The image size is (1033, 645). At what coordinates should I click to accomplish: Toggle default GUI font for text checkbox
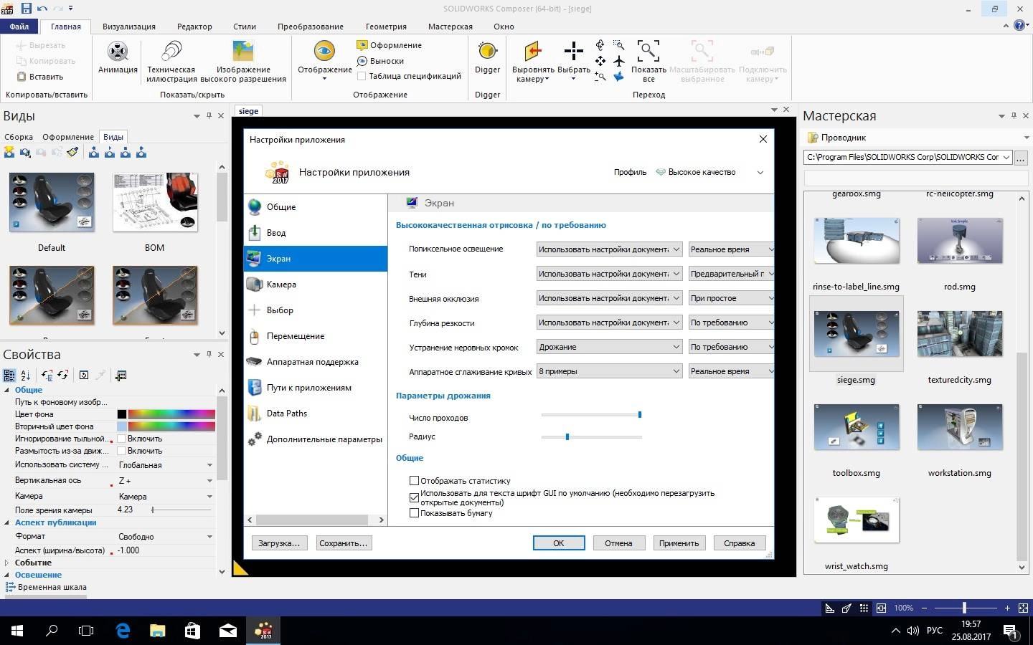tap(414, 497)
